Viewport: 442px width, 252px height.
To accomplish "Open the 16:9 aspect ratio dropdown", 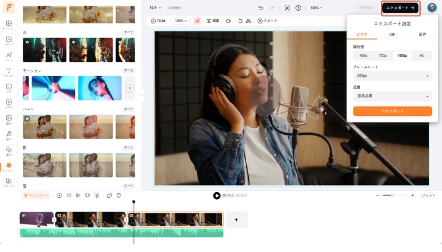I will pos(155,8).
